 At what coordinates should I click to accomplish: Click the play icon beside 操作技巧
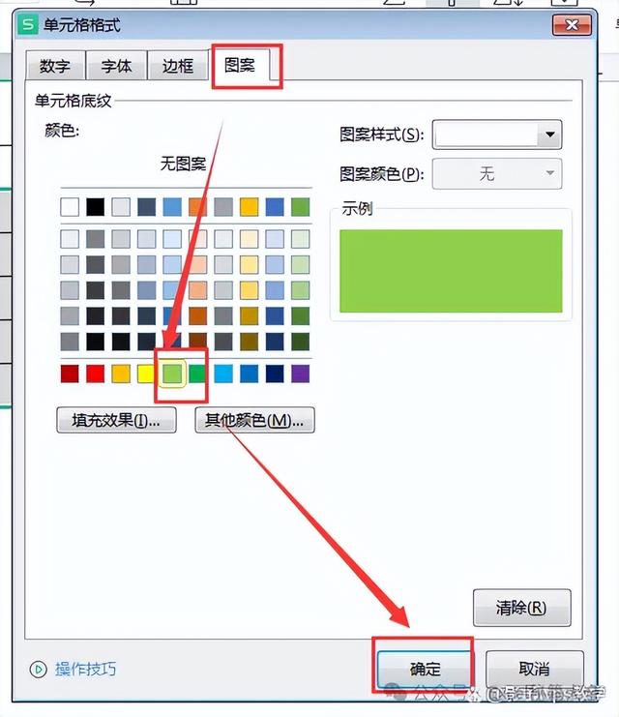tap(39, 670)
